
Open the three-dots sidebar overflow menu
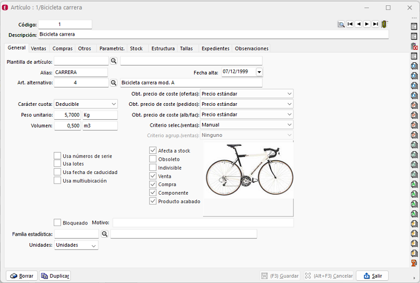pos(414,18)
